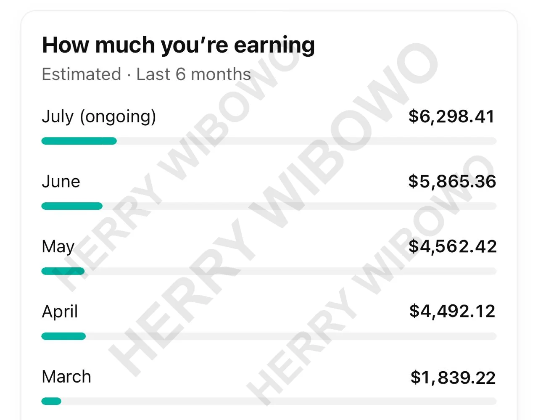Image resolution: width=538 pixels, height=420 pixels.
Task: Select the March month label
Action: 66,377
